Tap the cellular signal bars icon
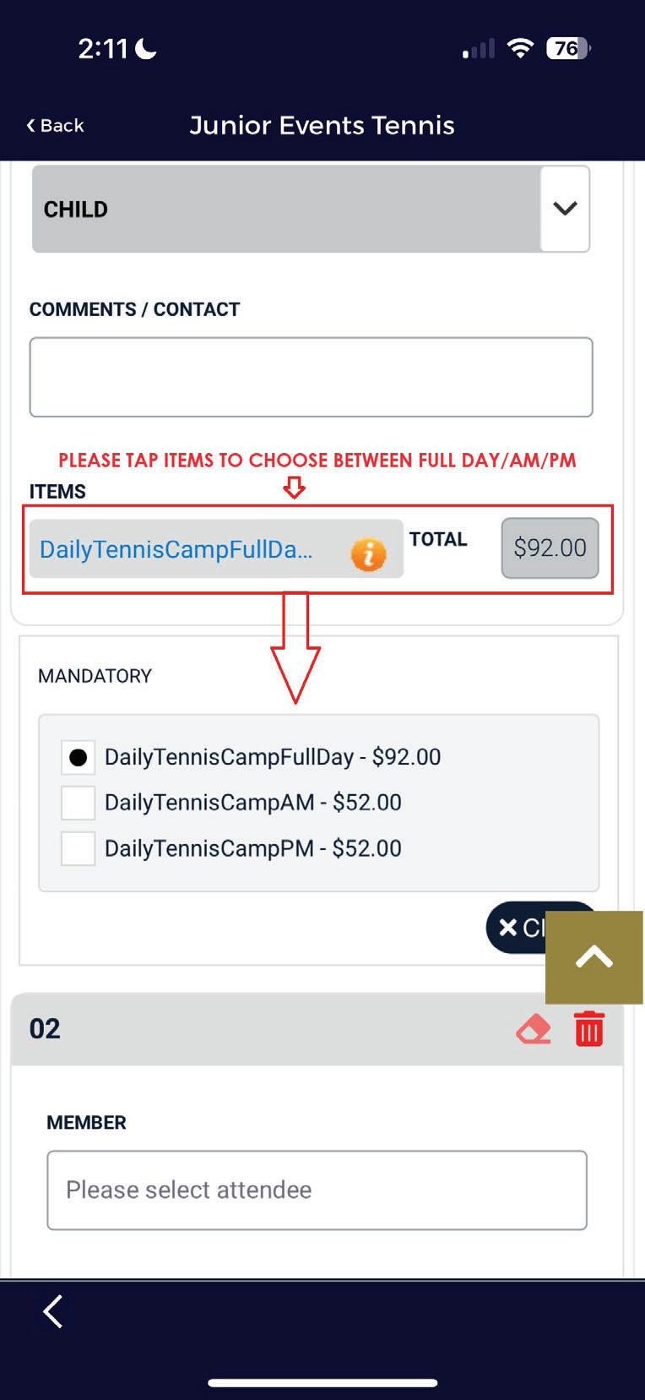 tap(478, 50)
